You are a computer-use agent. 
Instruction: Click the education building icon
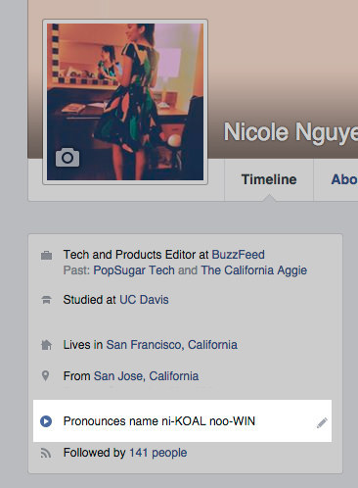pyautogui.click(x=46, y=300)
